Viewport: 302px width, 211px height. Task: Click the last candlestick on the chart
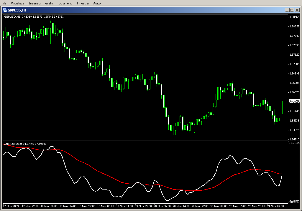click(282, 108)
